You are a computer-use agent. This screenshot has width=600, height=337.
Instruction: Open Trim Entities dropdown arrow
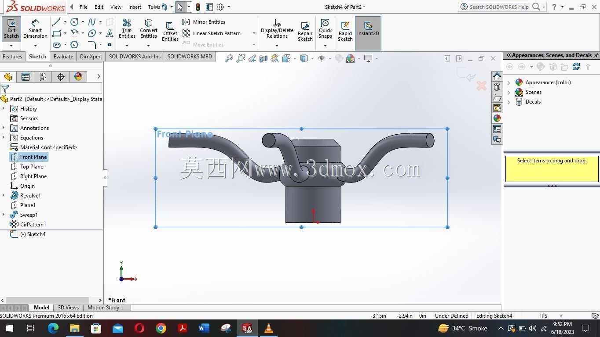coord(127,46)
